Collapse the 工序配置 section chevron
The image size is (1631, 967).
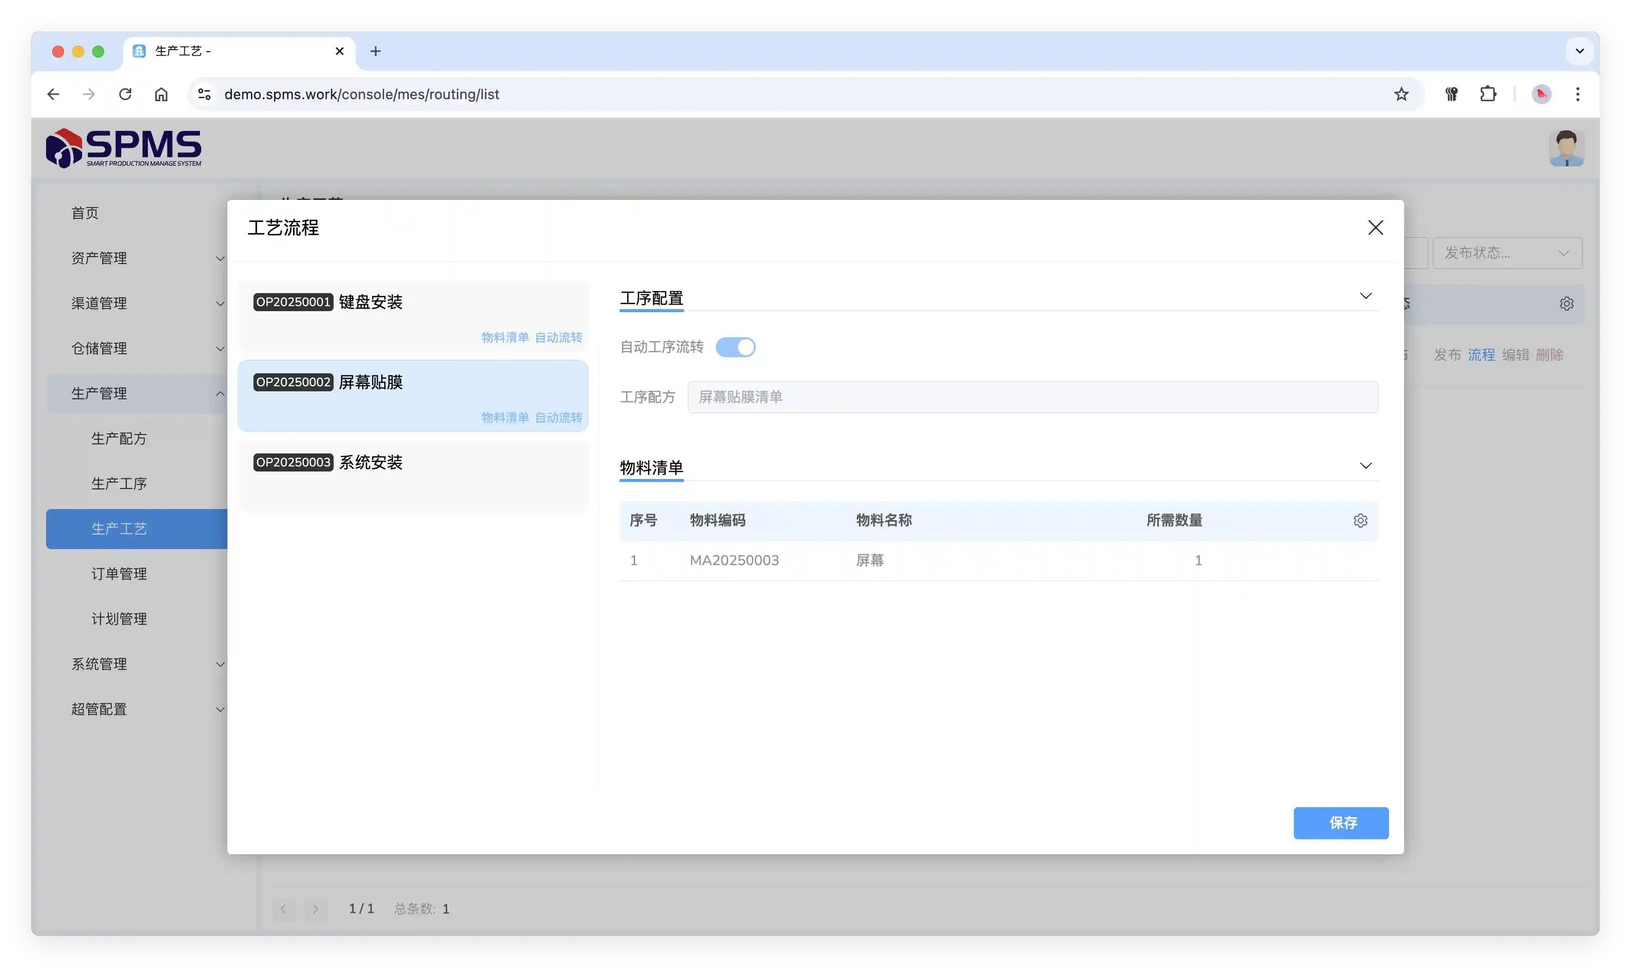pyautogui.click(x=1365, y=296)
